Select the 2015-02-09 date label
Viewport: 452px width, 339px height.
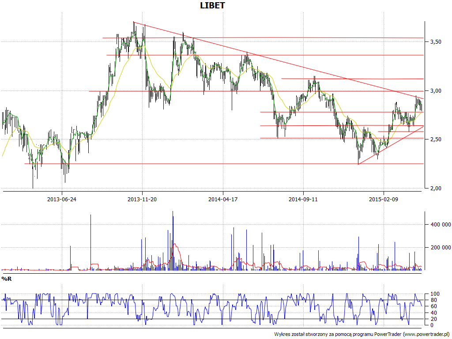click(x=384, y=199)
